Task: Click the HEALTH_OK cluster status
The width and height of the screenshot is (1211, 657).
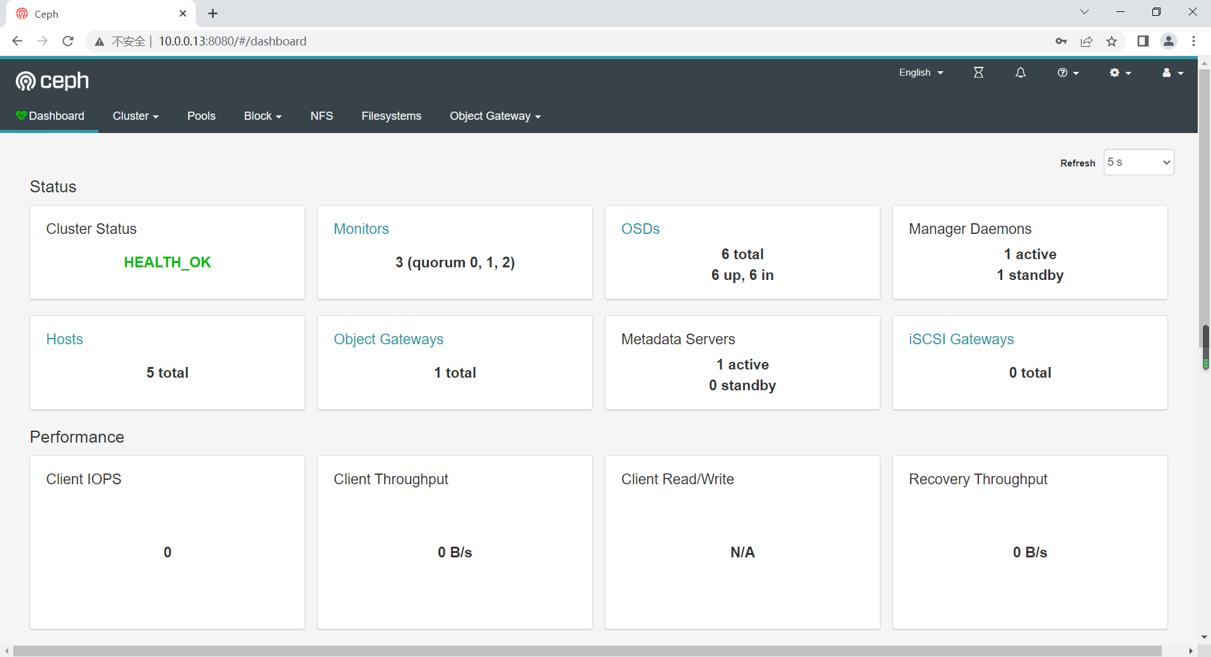Action: pyautogui.click(x=167, y=262)
